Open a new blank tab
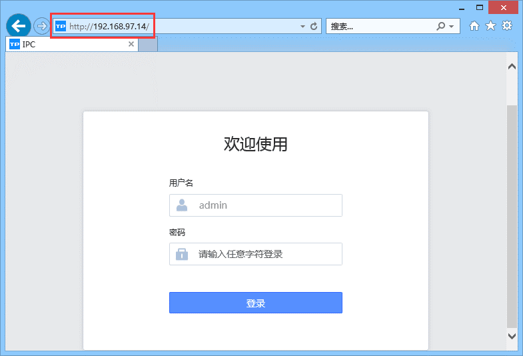 [x=147, y=45]
